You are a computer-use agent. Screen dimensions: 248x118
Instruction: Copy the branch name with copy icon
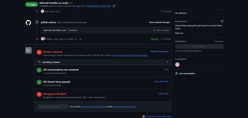pyautogui.click(x=114, y=6)
